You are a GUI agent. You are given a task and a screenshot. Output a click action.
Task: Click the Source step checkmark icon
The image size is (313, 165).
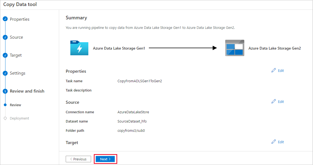pyautogui.click(x=5, y=37)
